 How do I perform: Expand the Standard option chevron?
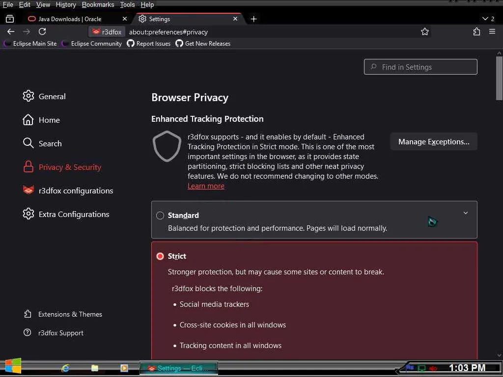pos(466,213)
